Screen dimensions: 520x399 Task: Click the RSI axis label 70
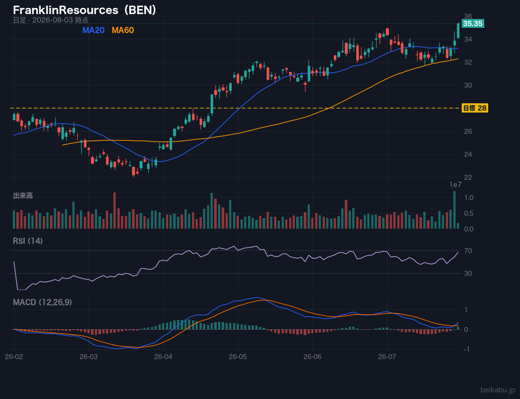click(x=468, y=251)
